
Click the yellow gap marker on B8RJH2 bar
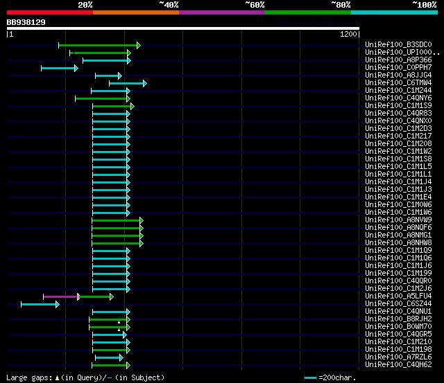click(119, 322)
